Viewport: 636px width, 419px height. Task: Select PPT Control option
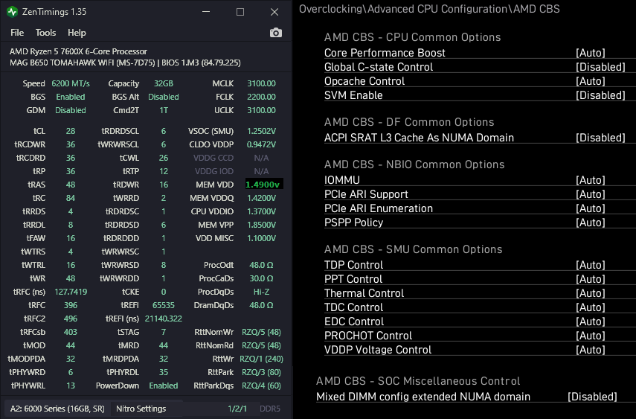(475, 279)
